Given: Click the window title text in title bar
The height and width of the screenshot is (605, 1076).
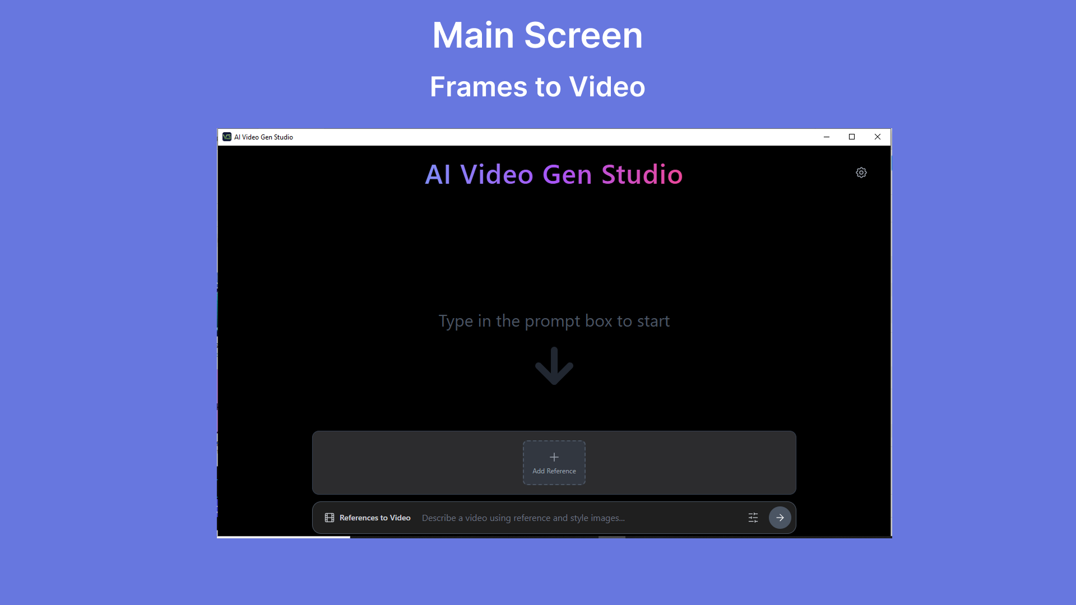Looking at the screenshot, I should [263, 137].
